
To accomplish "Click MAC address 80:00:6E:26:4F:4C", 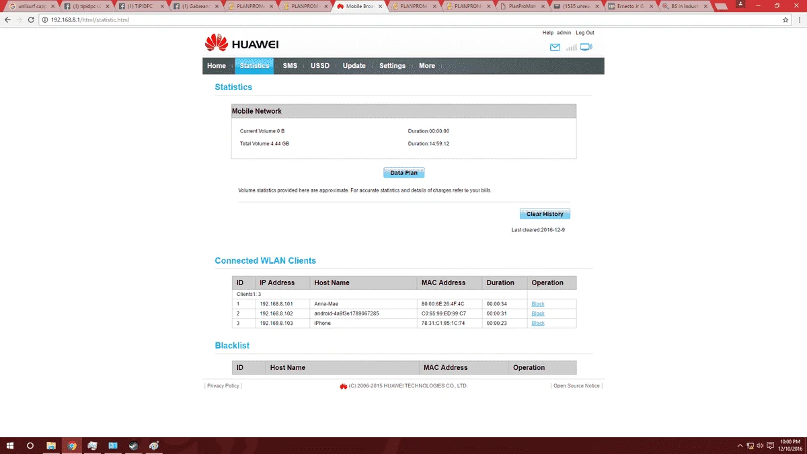I will [x=443, y=304].
